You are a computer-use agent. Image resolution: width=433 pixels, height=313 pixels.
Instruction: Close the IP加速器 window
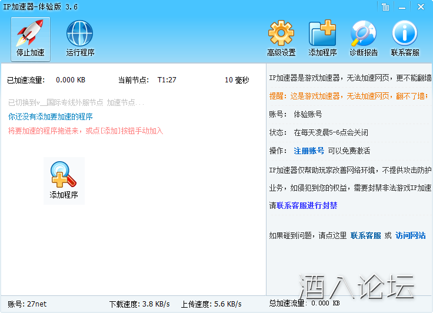(421, 7)
